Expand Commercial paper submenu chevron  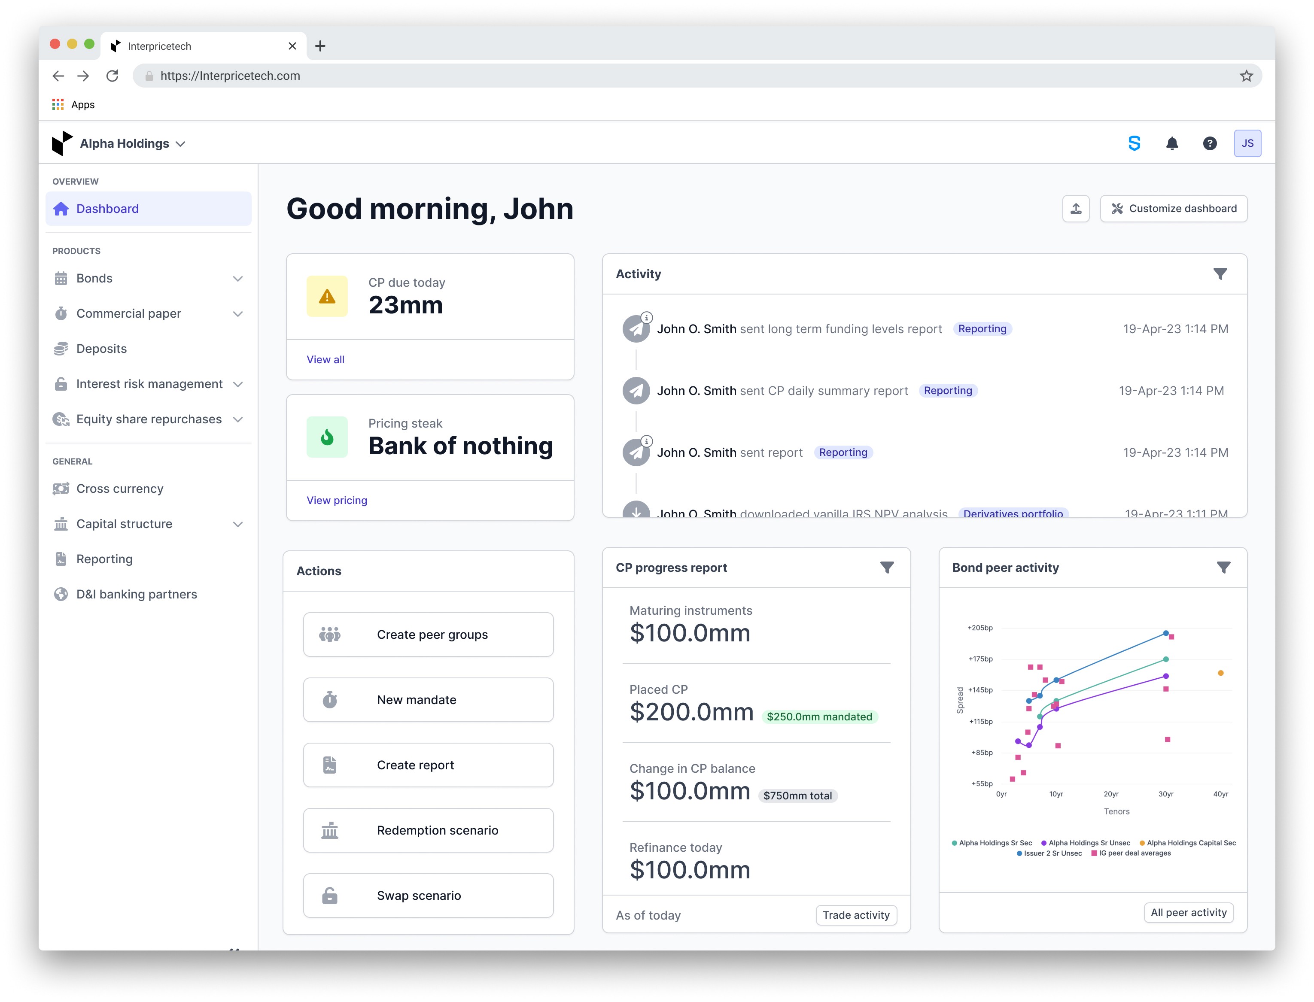pos(237,314)
